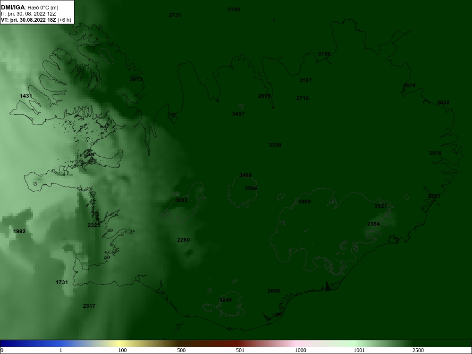
Task: Select the 3156 elevation label
Action: [324, 54]
